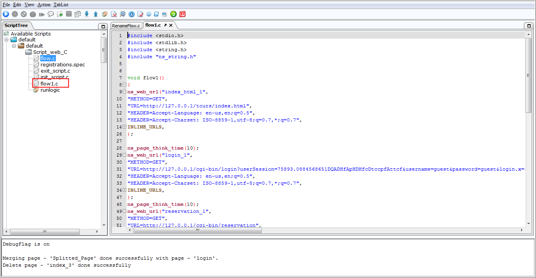Close the flow1.c editor tab
536x278 pixels.
click(171, 25)
